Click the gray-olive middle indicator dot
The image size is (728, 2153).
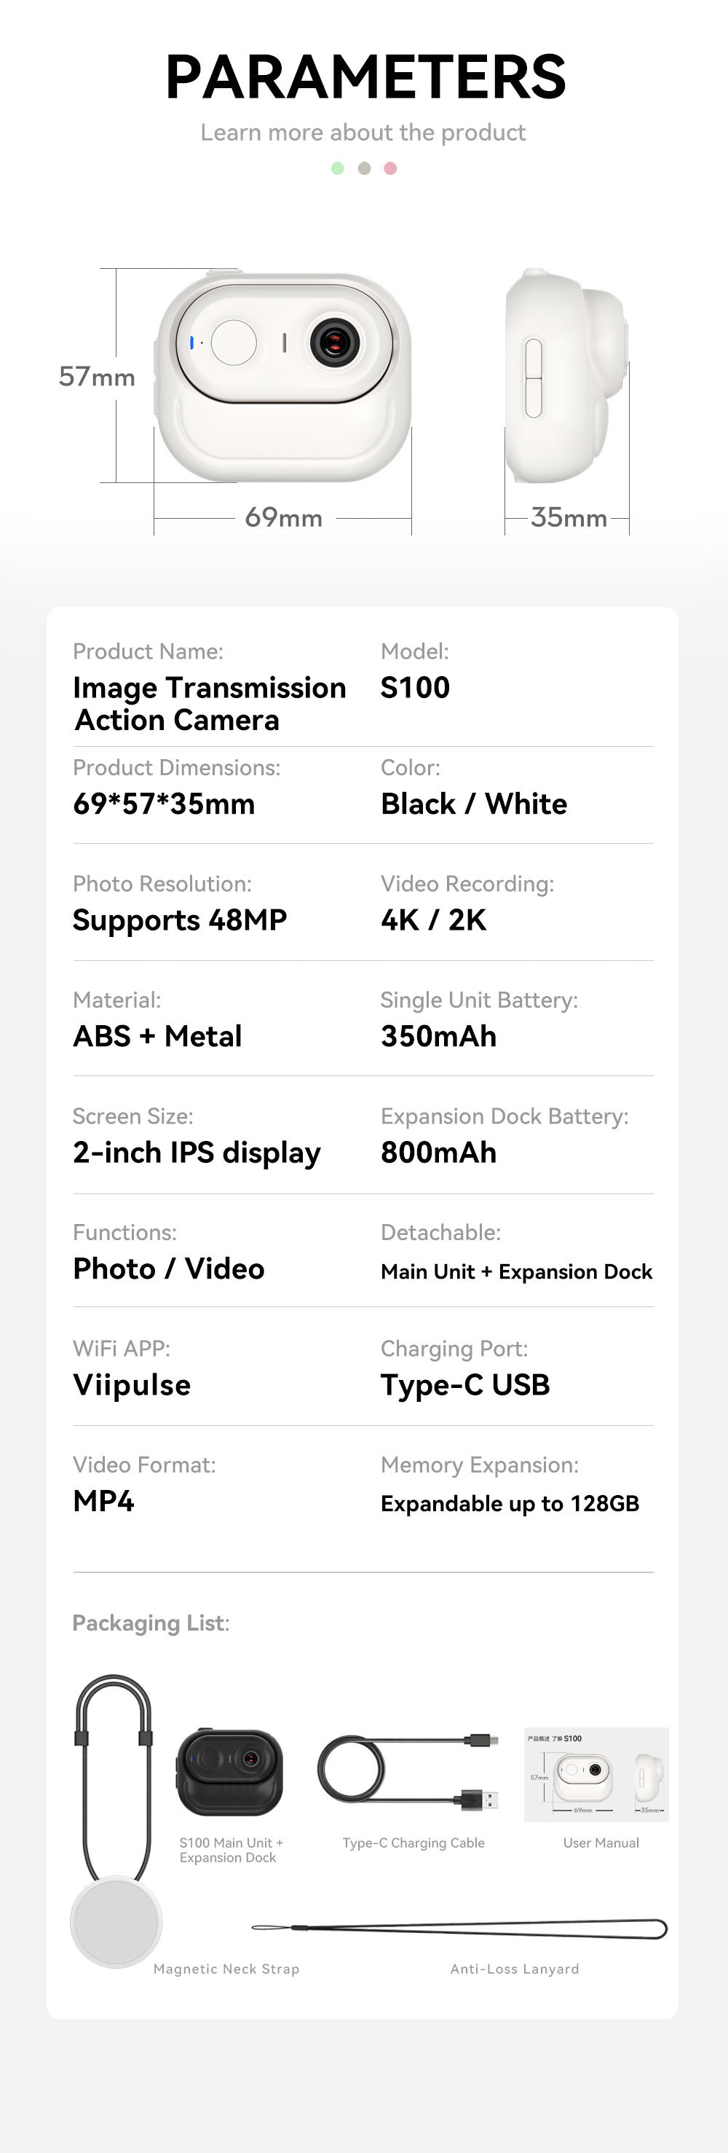point(364,168)
